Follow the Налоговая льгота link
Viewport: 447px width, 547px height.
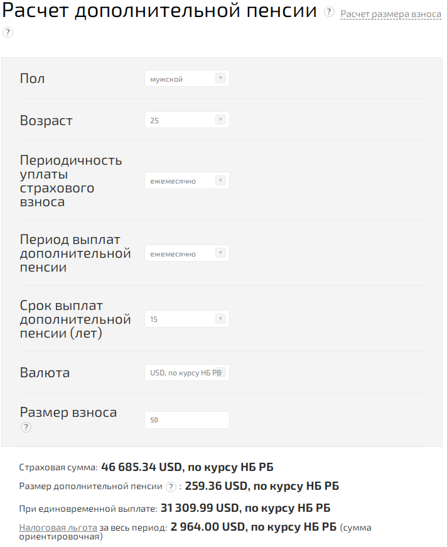[58, 528]
